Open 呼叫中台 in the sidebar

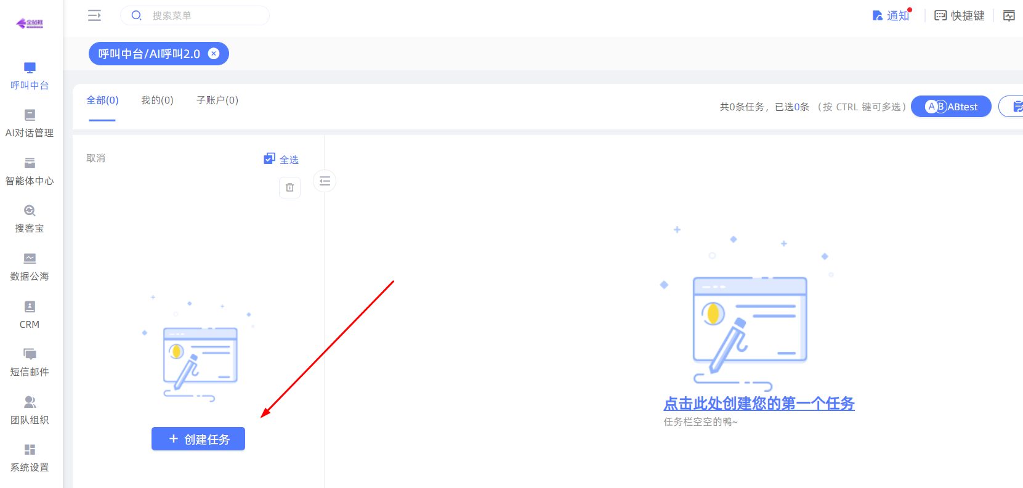pyautogui.click(x=29, y=76)
